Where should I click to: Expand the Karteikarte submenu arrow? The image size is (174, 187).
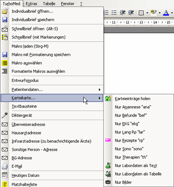pyautogui.click(x=100, y=98)
